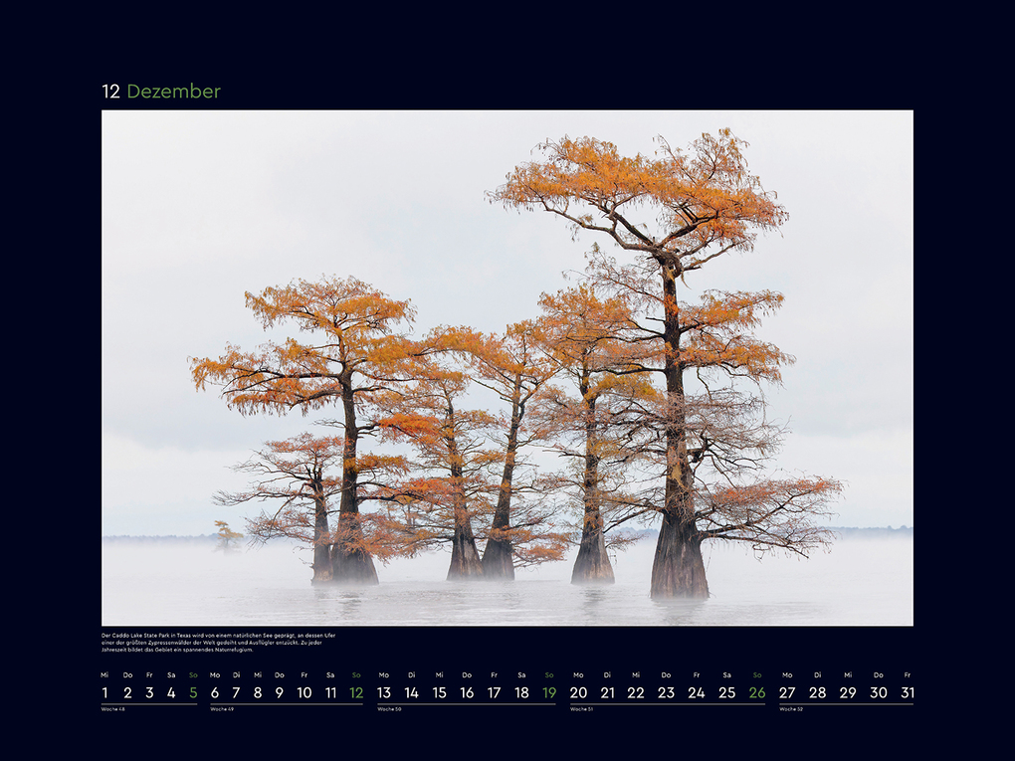Click date 1 in the calendar row
The height and width of the screenshot is (761, 1015).
point(103,690)
